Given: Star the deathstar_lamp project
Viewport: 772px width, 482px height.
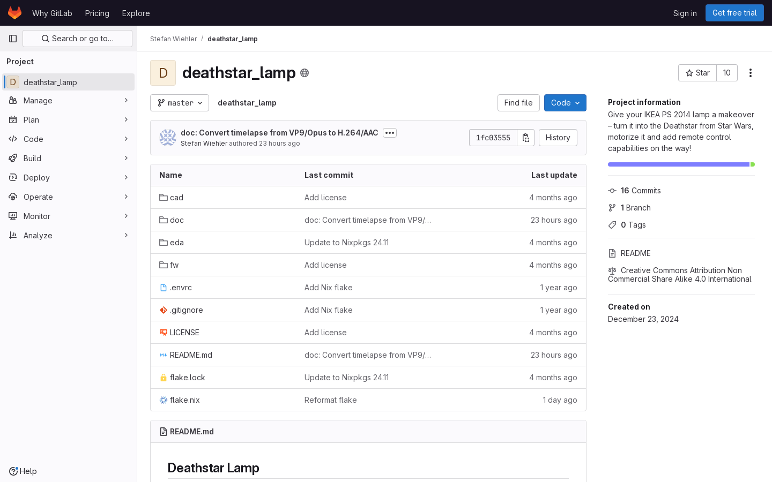Looking at the screenshot, I should click(697, 73).
